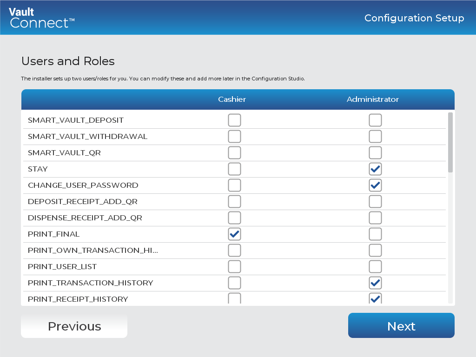476x357 pixels.
Task: Tick SMART_VAULT_QR Administrator checkbox
Action: tap(375, 153)
